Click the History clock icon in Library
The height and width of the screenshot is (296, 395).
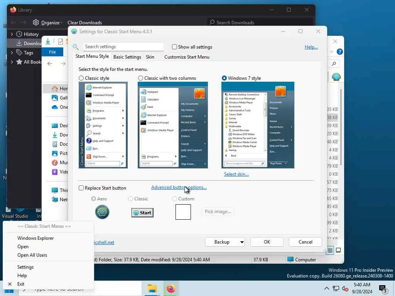19,34
